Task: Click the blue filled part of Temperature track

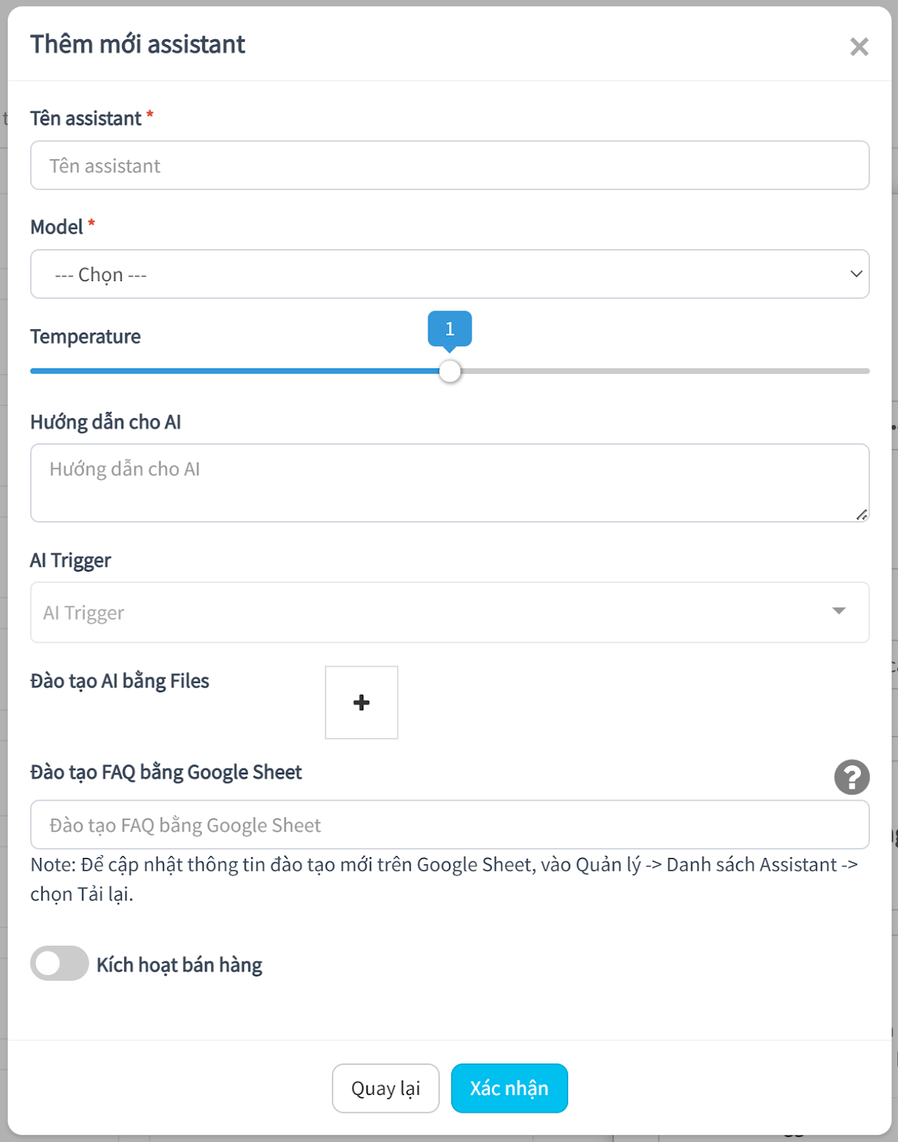Action: 234,371
